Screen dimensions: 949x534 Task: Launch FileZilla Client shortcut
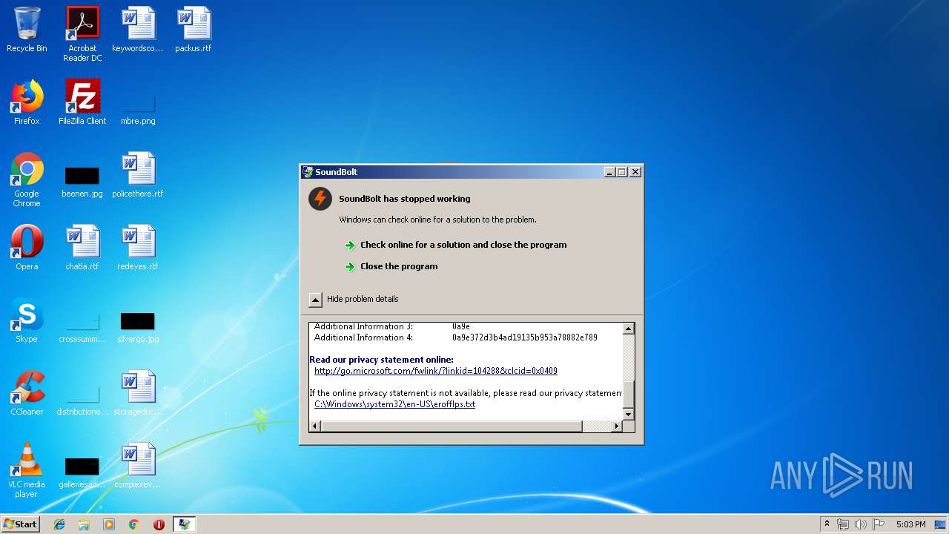82,102
